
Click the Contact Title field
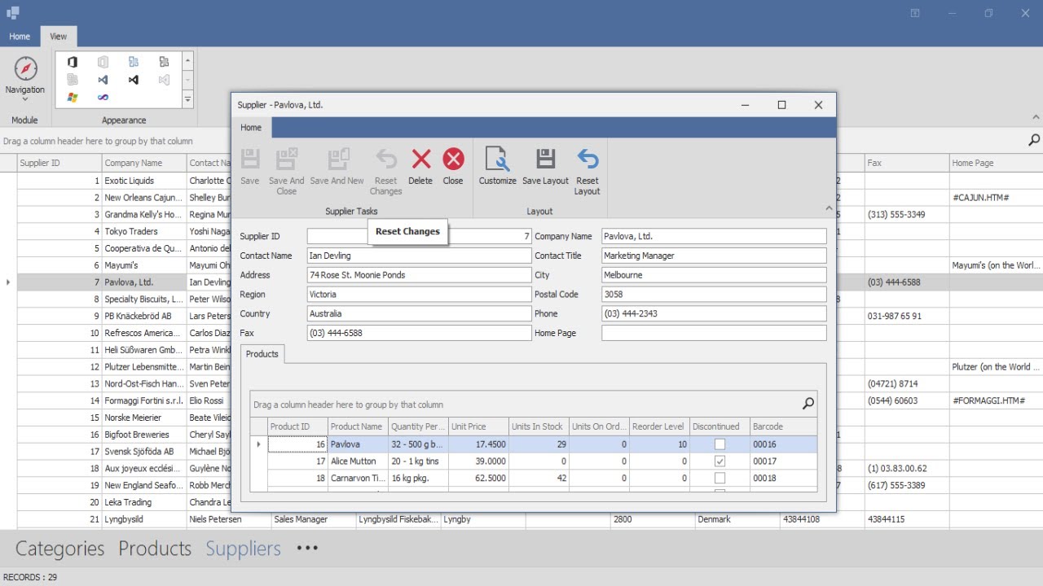tap(714, 256)
